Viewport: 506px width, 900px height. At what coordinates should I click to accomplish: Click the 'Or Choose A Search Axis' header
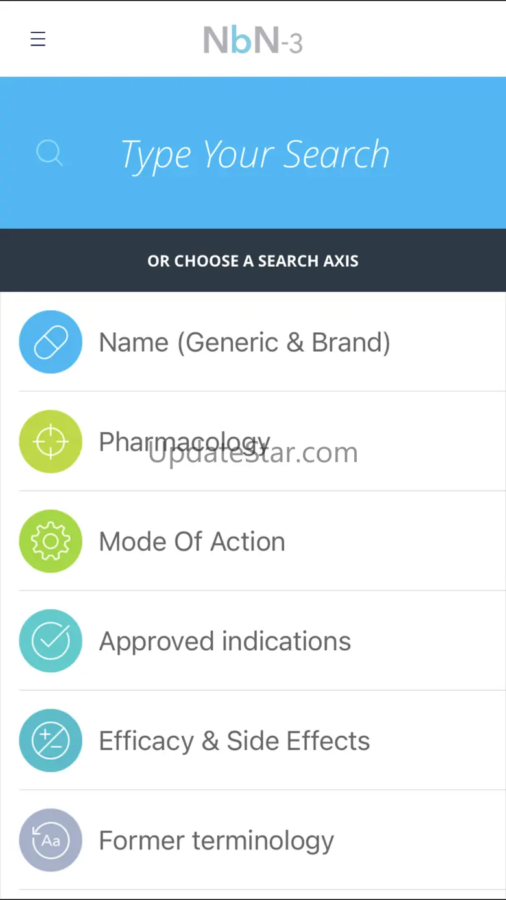click(x=253, y=261)
